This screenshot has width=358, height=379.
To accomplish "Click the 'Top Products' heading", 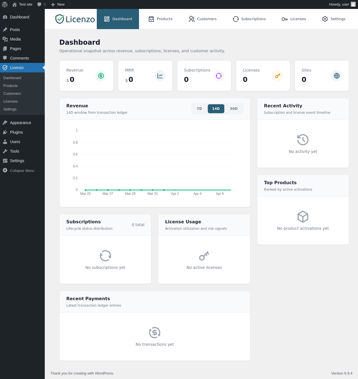I will point(280,183).
